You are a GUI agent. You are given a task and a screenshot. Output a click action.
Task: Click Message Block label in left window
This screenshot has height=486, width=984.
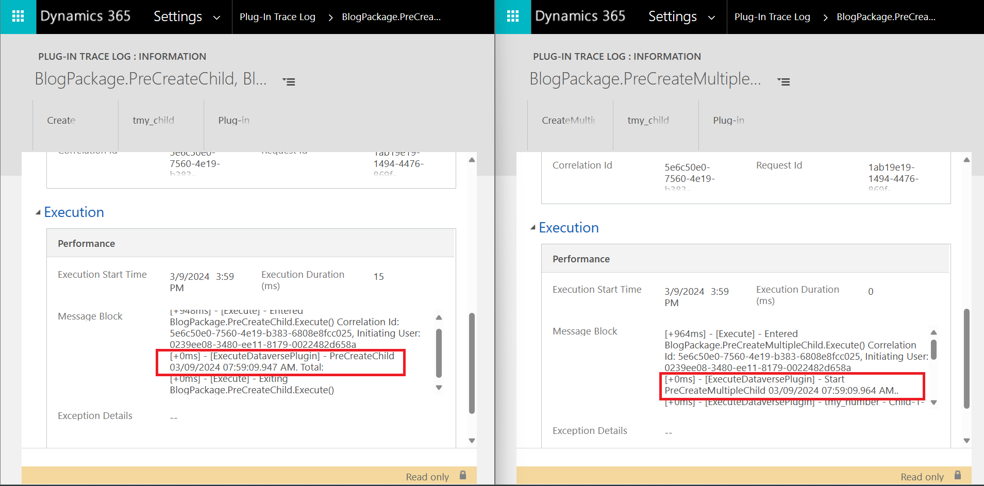(x=90, y=316)
